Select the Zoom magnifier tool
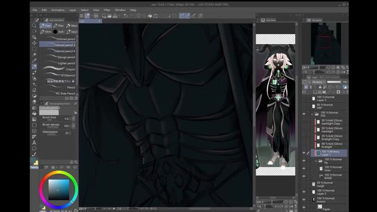The height and width of the screenshot is (212, 377). [x=34, y=26]
